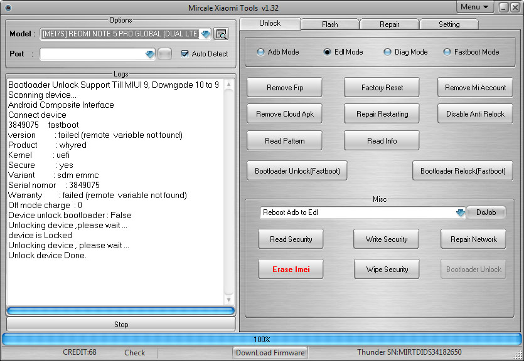The image size is (524, 361).
Task: Click the Write Security button
Action: [387, 239]
